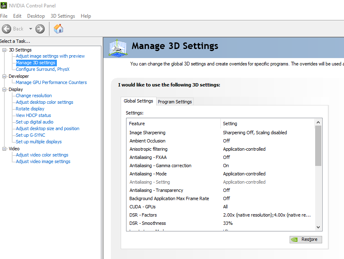Open Change resolution task
The height and width of the screenshot is (259, 344).
pyautogui.click(x=34, y=96)
